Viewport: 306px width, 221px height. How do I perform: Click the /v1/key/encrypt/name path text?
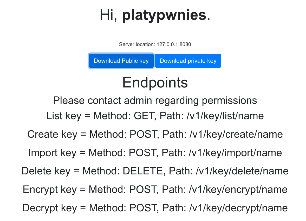click(x=238, y=190)
